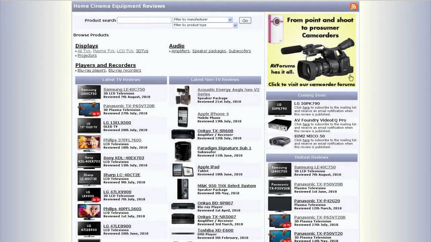Click the Onkyo BD-SP807 player thumbnail

tap(183, 206)
